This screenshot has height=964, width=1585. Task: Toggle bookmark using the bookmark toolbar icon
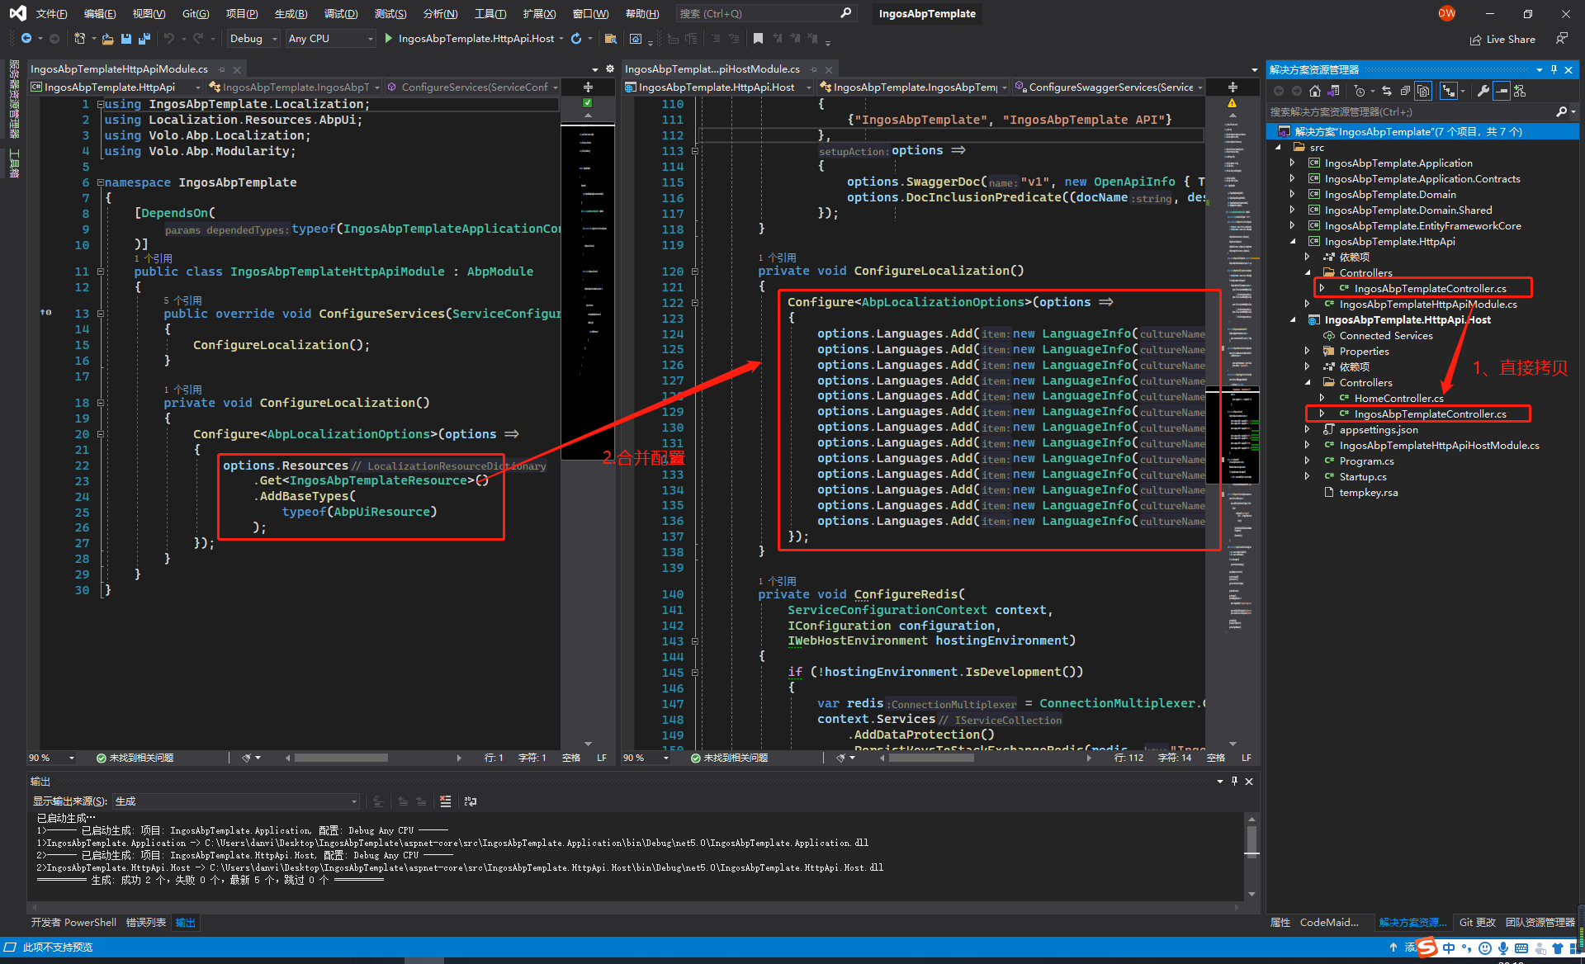pos(758,39)
